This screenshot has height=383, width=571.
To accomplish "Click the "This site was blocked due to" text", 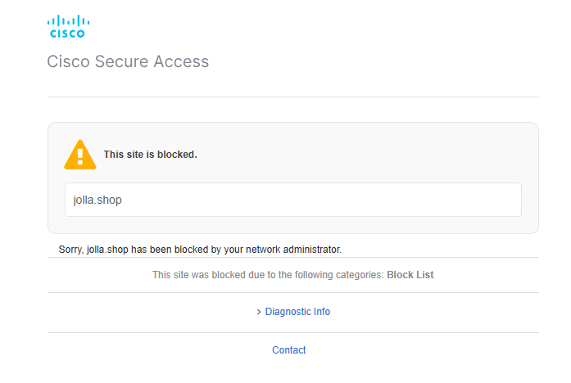I will (x=214, y=275).
